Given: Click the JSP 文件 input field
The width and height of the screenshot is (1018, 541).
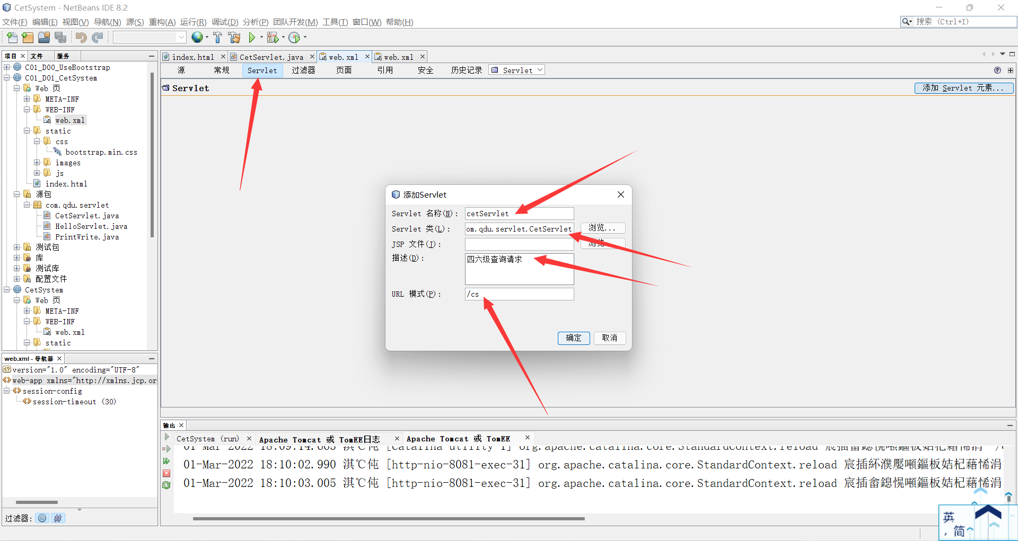Looking at the screenshot, I should click(519, 244).
